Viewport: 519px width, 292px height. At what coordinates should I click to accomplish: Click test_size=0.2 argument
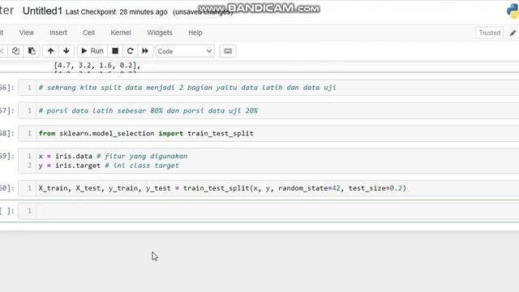tap(375, 188)
